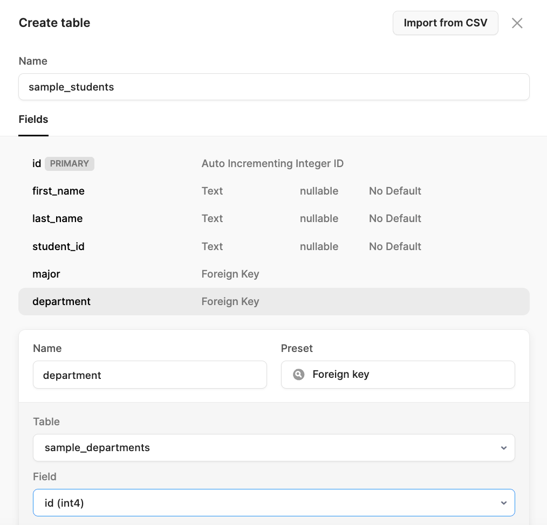Click nullable label of student_id row
This screenshot has height=525, width=547.
coord(319,246)
